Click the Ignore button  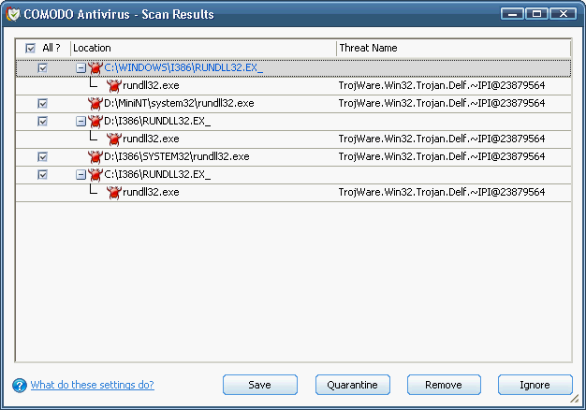pos(535,385)
